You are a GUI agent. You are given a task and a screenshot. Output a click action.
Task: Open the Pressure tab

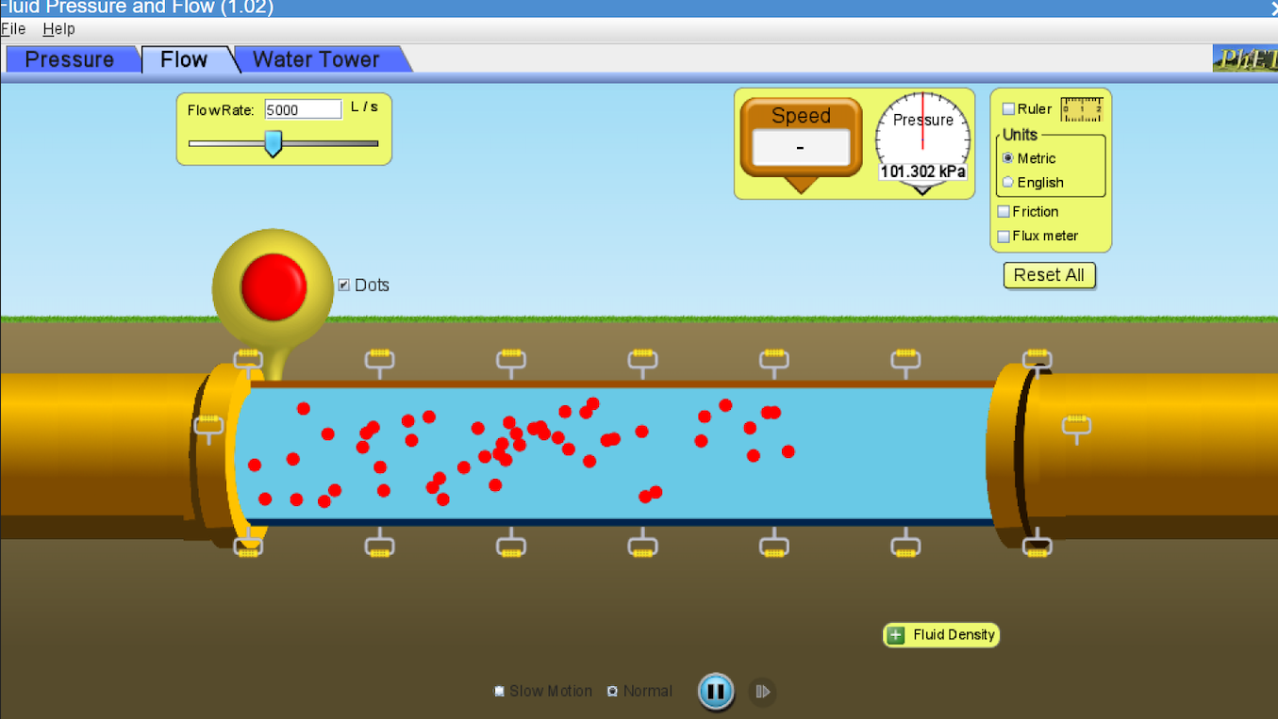(x=70, y=59)
